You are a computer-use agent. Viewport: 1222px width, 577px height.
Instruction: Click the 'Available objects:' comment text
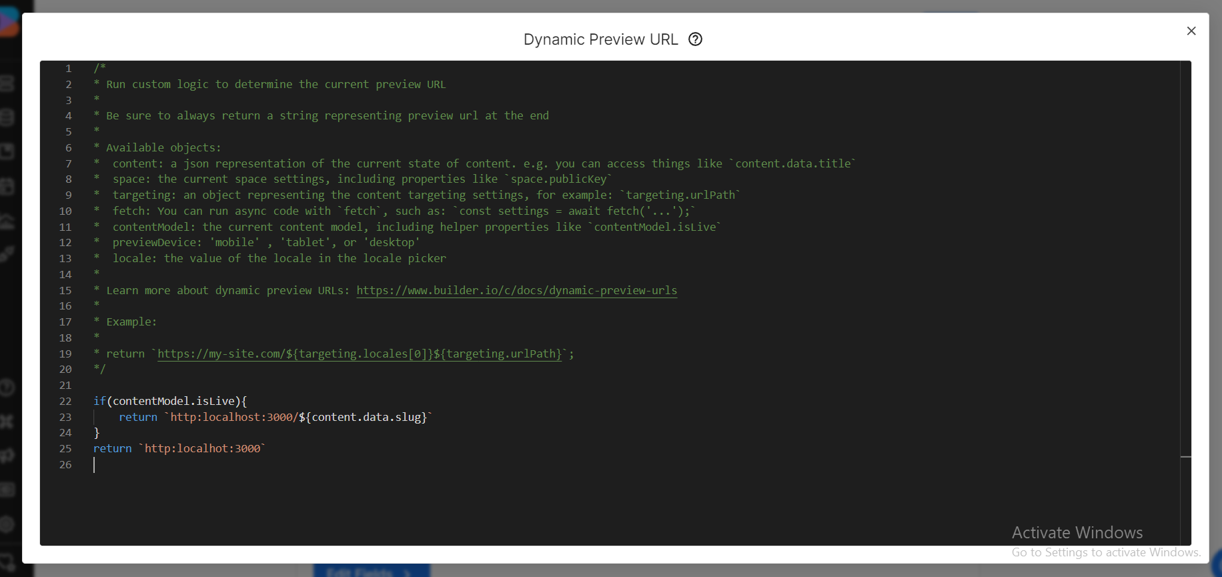(x=163, y=147)
